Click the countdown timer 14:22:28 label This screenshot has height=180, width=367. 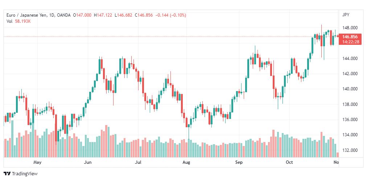350,42
